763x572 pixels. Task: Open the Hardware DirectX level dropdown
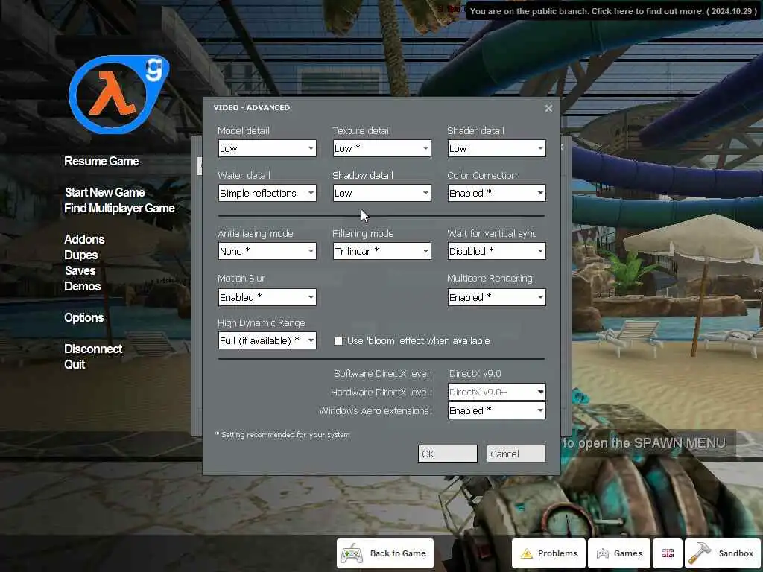(497, 392)
